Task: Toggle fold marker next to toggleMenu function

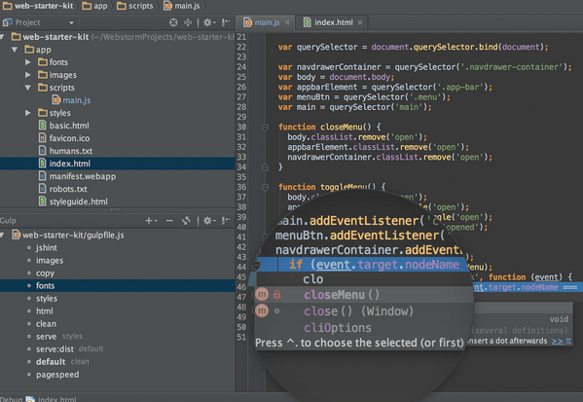Action: [265, 188]
